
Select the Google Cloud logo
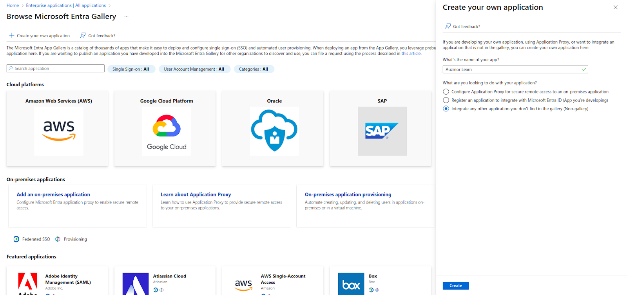pyautogui.click(x=167, y=131)
